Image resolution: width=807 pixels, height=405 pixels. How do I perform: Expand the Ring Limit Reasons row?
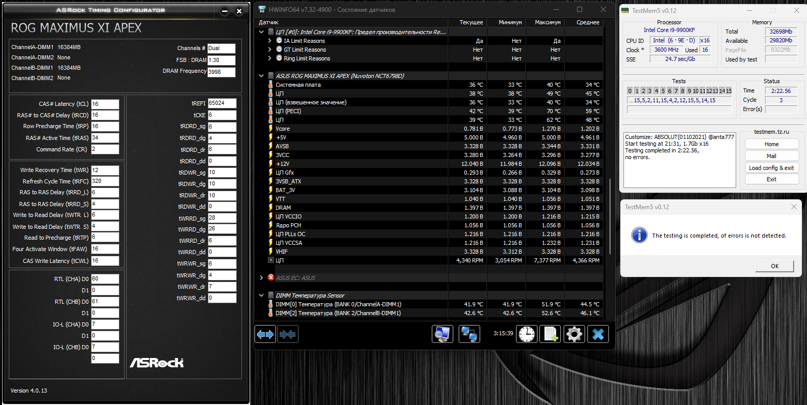(270, 58)
